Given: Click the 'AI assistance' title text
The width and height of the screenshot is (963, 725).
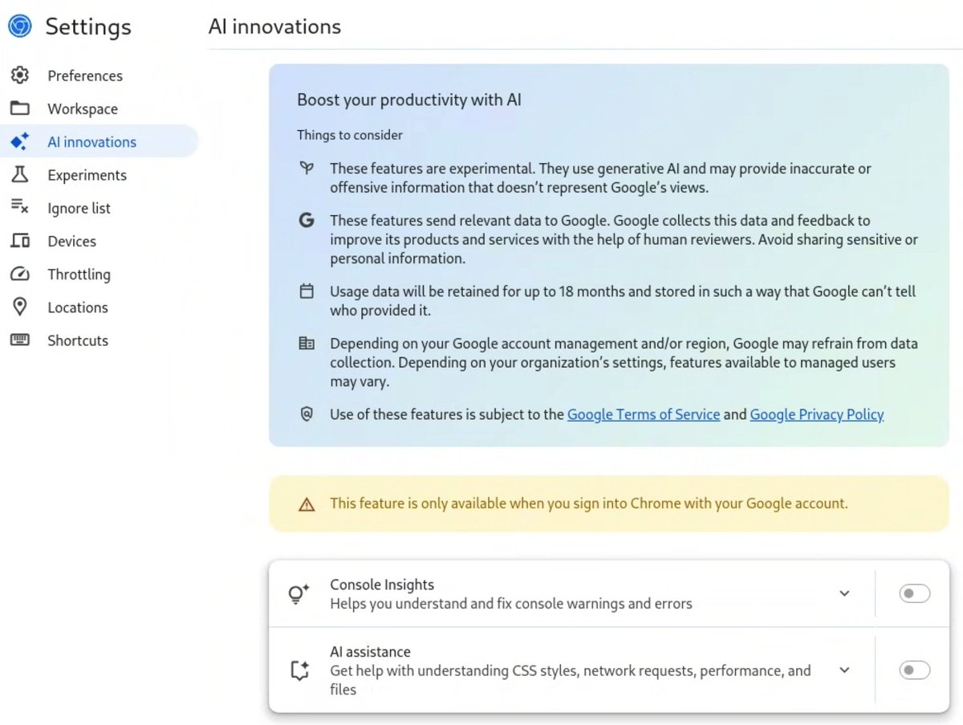Looking at the screenshot, I should click(x=370, y=652).
